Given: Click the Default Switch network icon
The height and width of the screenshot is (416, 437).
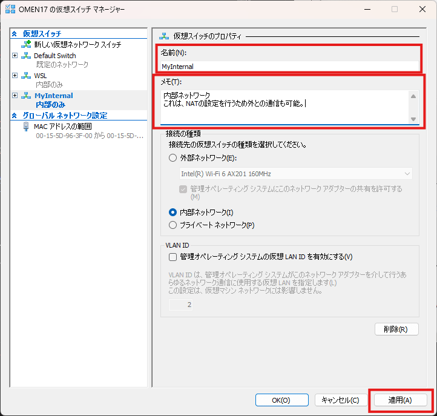Looking at the screenshot, I should coord(26,56).
